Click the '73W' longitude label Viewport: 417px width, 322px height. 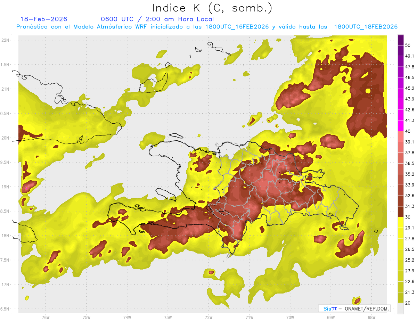(x=168, y=317)
